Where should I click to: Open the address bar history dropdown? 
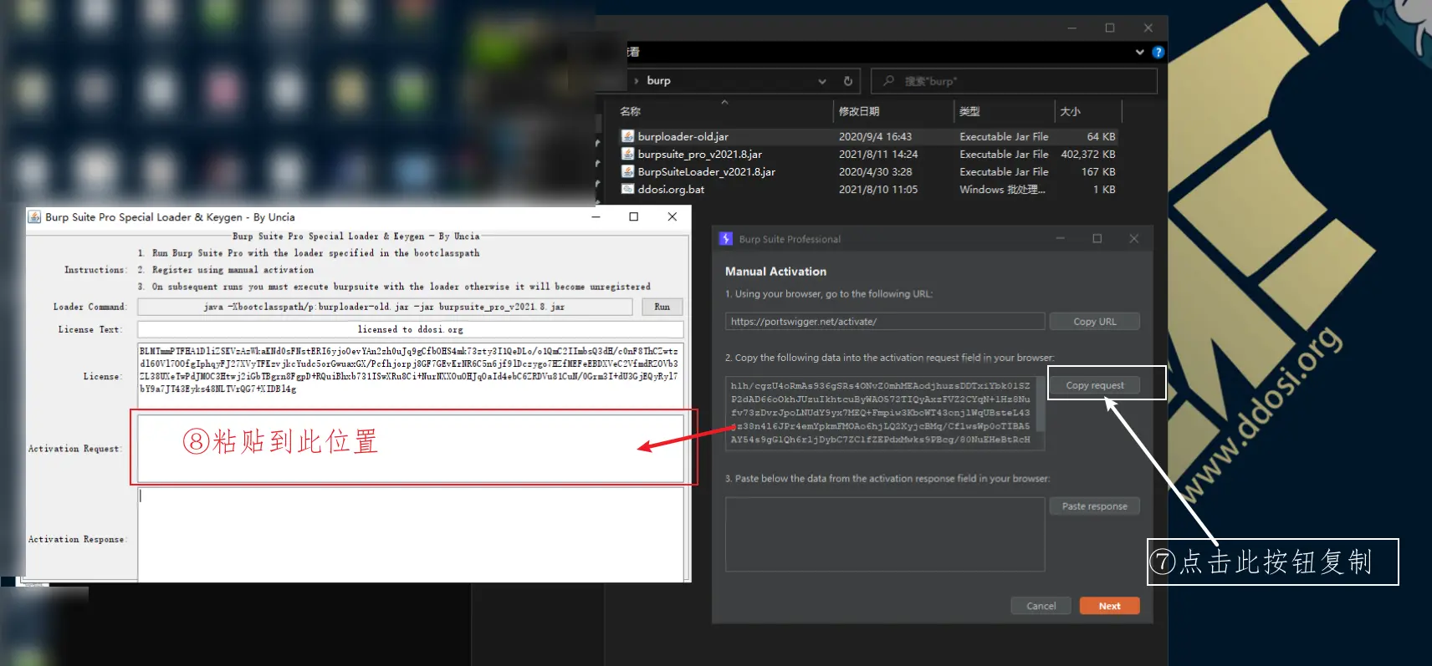tap(822, 81)
